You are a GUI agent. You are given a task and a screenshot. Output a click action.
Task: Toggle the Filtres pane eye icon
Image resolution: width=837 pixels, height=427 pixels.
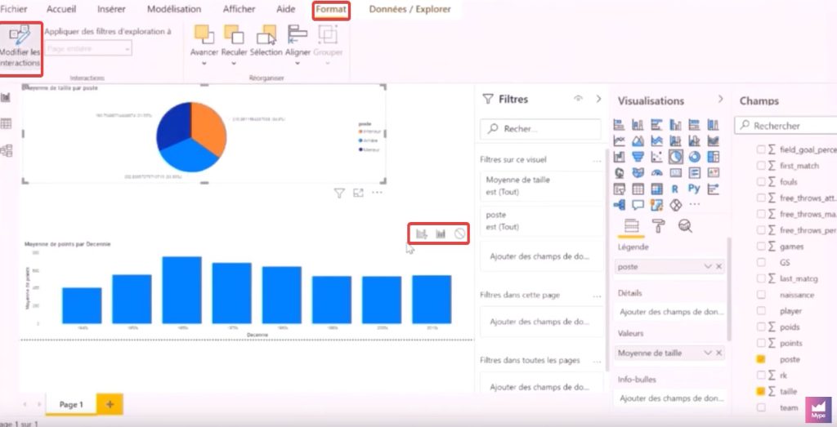[578, 99]
